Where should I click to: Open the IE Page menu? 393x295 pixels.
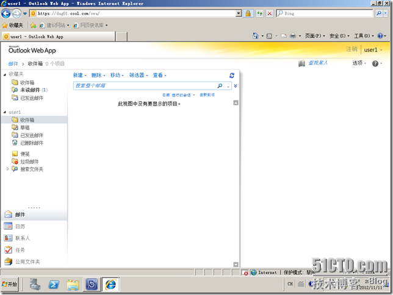pos(315,36)
